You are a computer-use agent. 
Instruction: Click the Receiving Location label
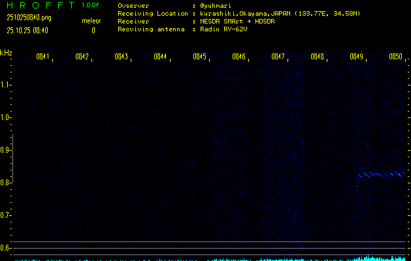pyautogui.click(x=153, y=14)
